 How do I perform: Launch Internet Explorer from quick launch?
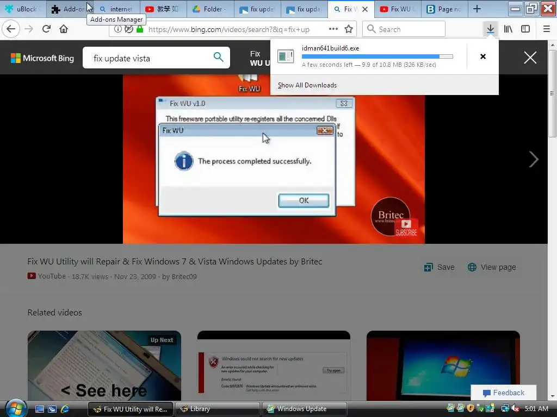tap(65, 409)
